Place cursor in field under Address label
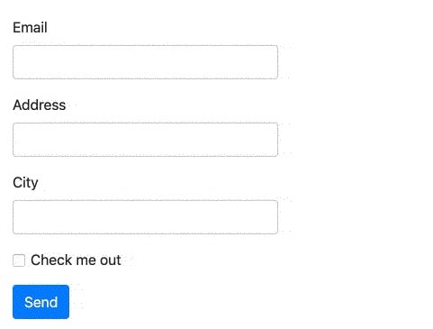 [x=145, y=140]
